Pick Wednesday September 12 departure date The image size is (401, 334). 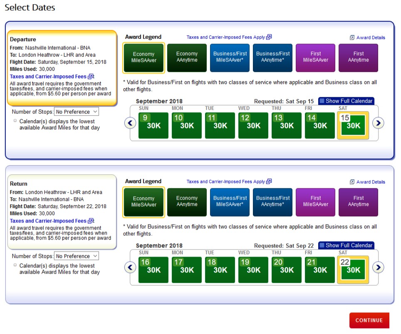(253, 125)
